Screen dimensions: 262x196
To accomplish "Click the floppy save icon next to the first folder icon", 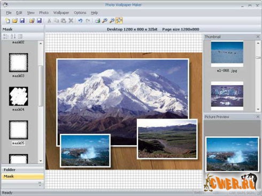I will pos(22,21).
